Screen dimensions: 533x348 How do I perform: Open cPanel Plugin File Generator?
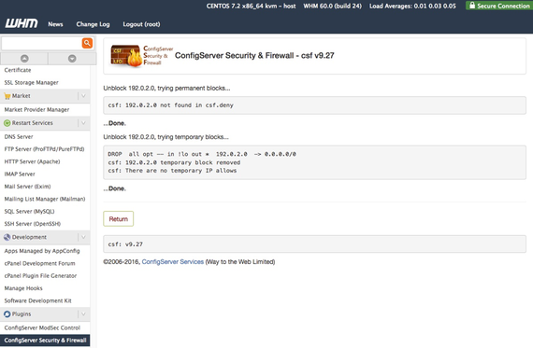tap(40, 276)
